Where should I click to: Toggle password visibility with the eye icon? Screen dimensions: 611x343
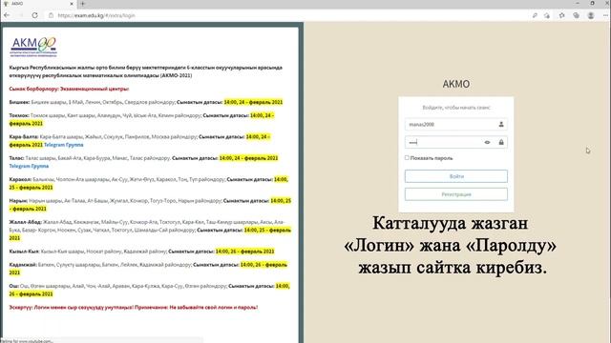(x=487, y=142)
